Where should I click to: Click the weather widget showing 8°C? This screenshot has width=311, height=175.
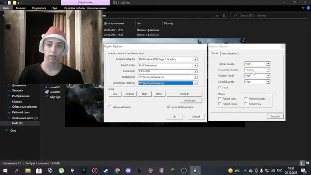(234, 171)
